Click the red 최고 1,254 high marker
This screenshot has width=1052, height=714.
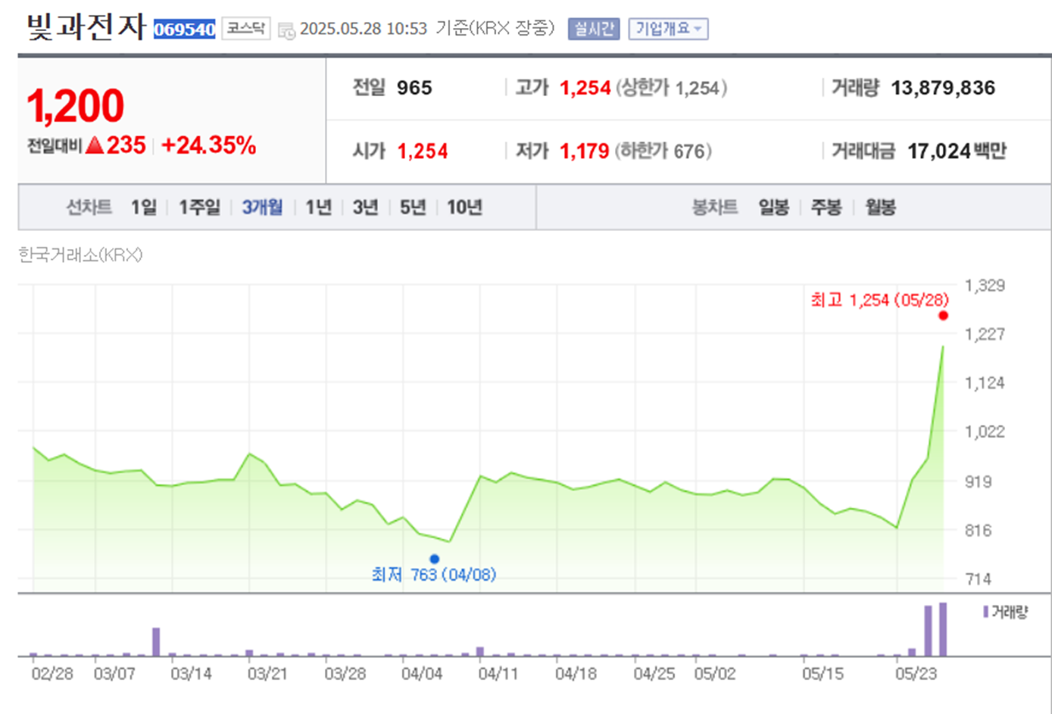point(943,316)
